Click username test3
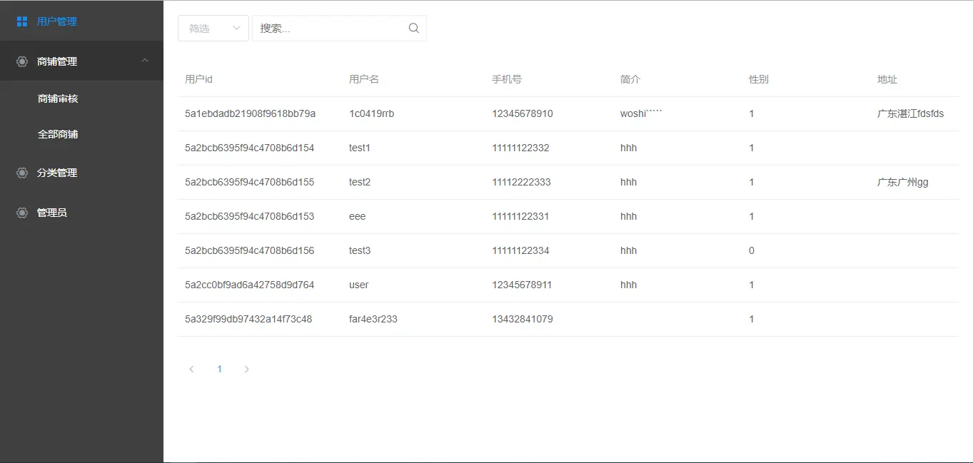The width and height of the screenshot is (973, 463). (x=360, y=250)
